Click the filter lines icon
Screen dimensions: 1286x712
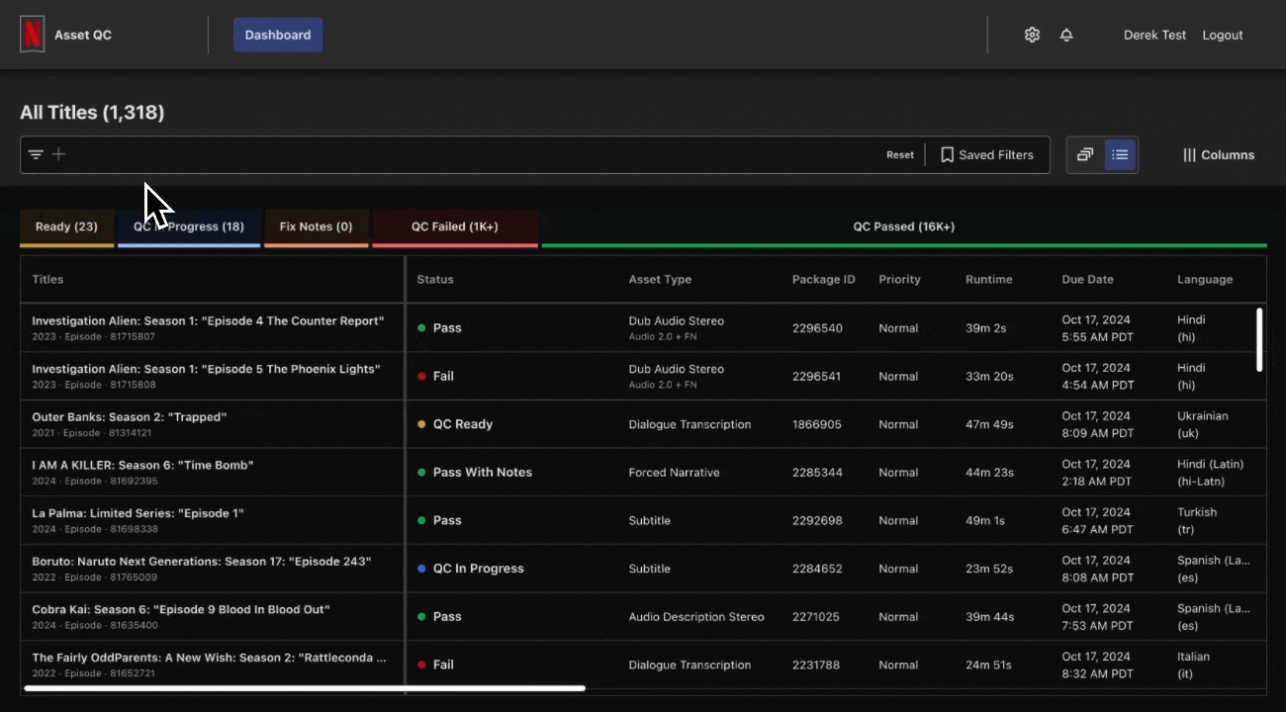click(x=36, y=154)
